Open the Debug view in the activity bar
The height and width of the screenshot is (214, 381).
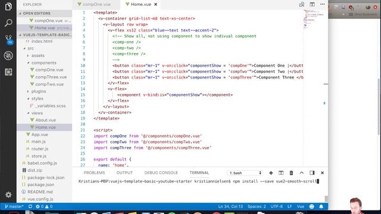8,56
